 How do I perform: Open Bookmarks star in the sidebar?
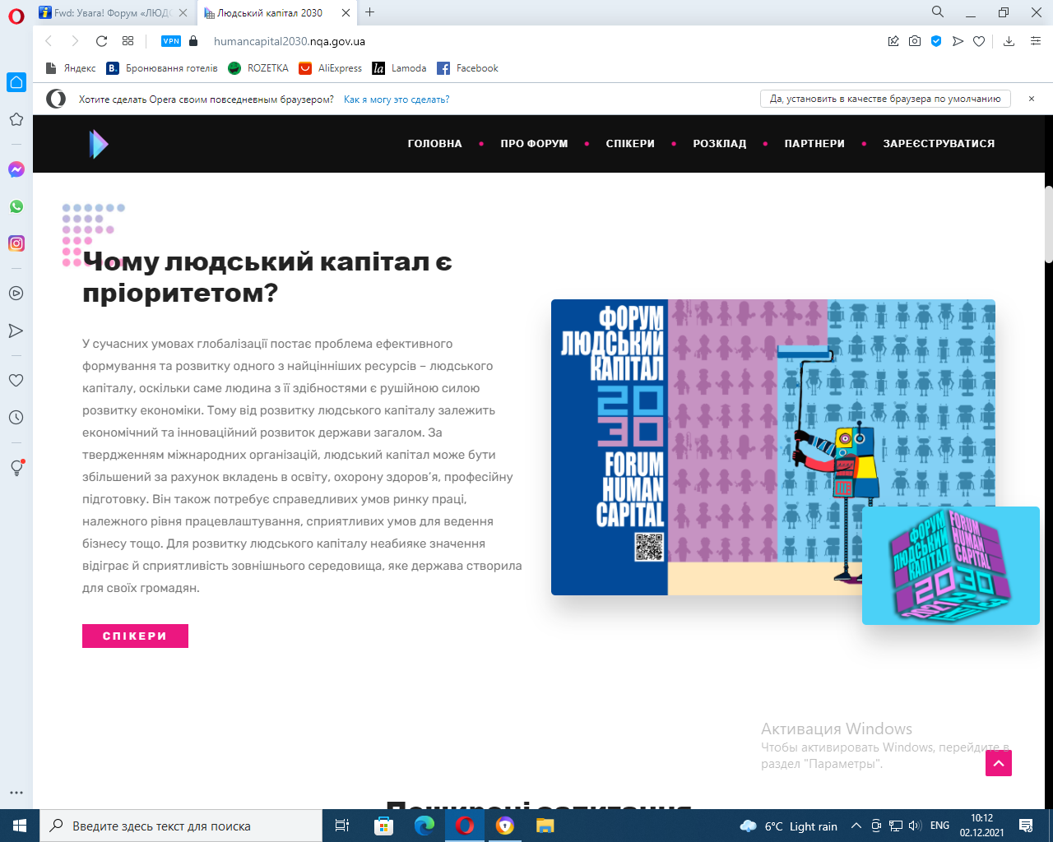[x=16, y=119]
